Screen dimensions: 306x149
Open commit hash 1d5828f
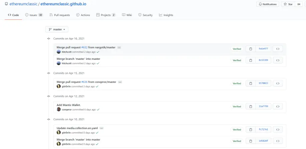[x=263, y=141]
